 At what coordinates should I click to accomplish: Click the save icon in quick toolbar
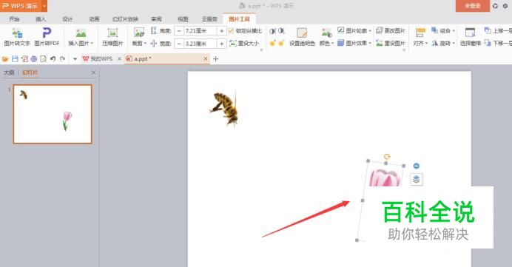tap(15, 58)
